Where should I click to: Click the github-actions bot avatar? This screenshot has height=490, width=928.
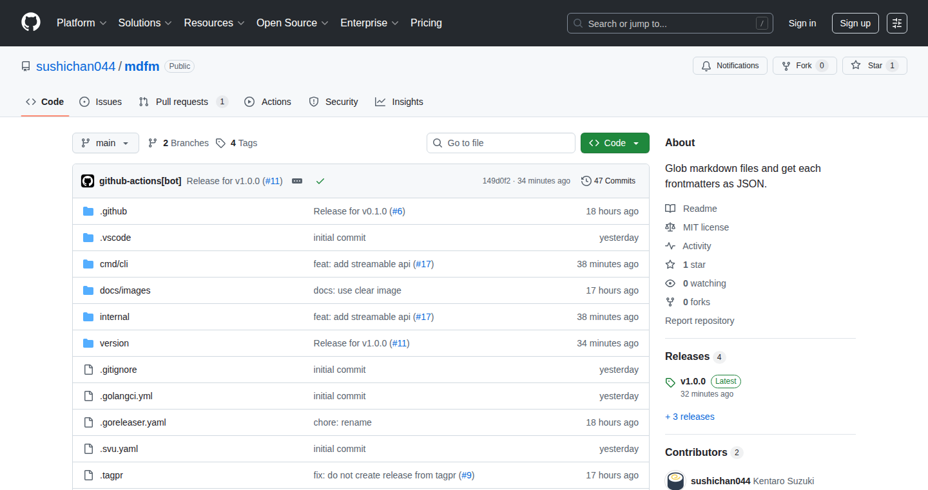click(88, 181)
